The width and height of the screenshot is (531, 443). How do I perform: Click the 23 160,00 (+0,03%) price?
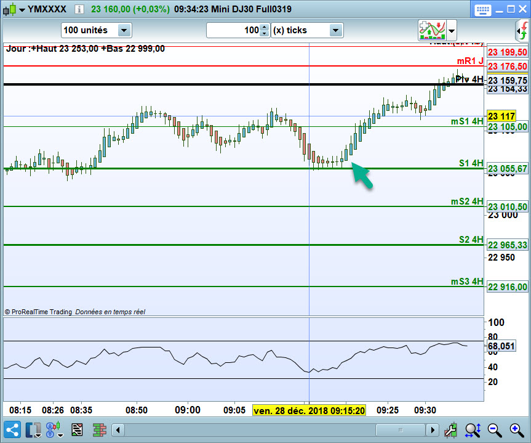click(x=130, y=9)
